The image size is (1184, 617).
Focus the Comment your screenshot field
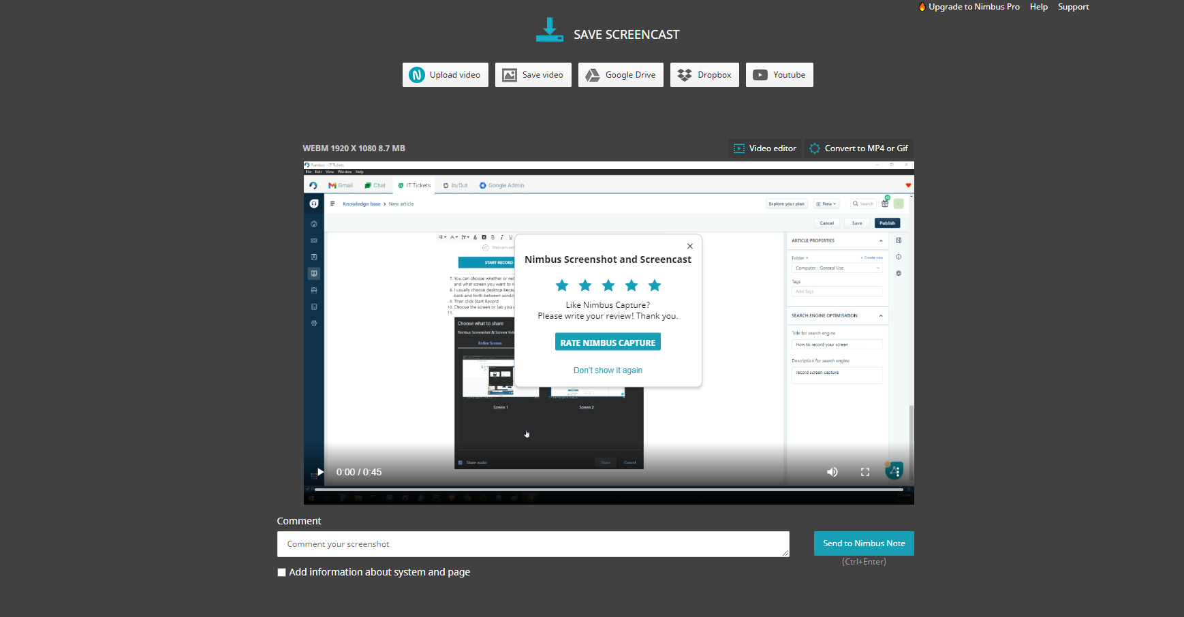coord(533,544)
